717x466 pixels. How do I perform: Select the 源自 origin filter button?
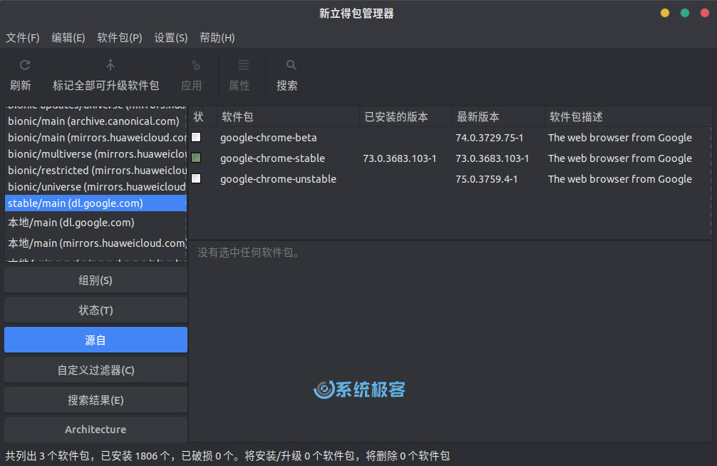(96, 340)
